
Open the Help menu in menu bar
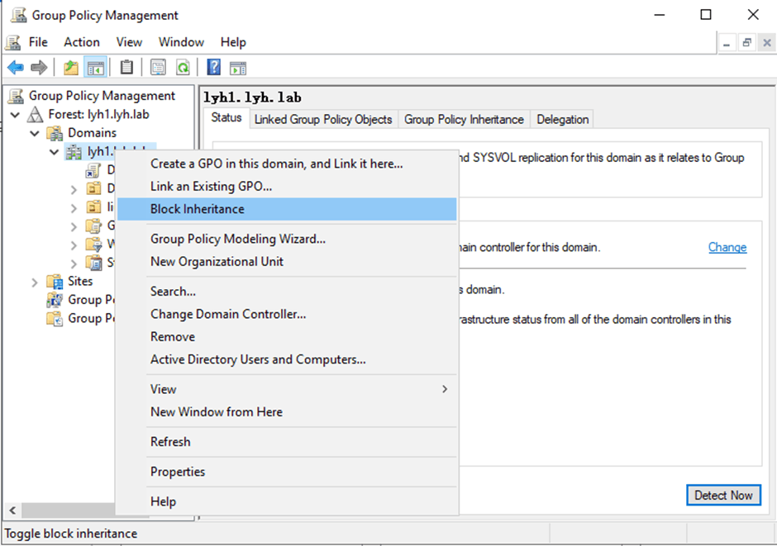pos(233,42)
